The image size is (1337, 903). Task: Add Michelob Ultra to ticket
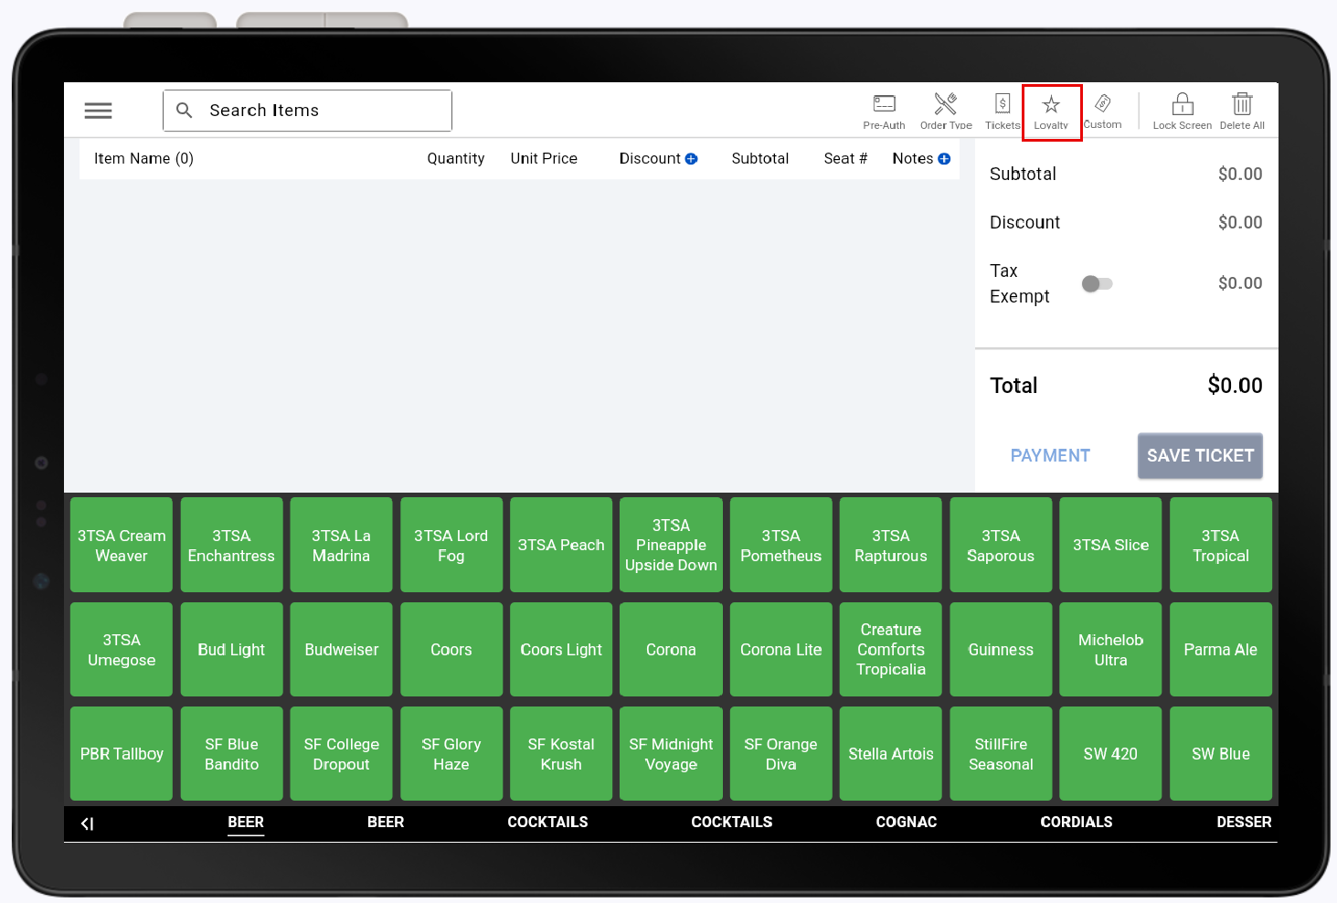tap(1110, 650)
